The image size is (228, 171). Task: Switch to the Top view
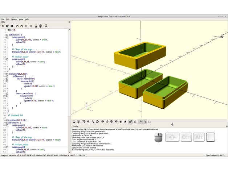tap(107, 122)
